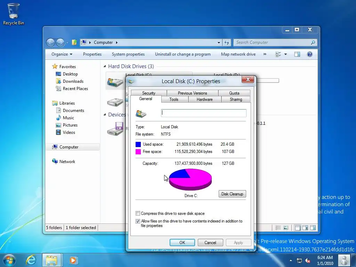
Task: Open Windows Media Player from taskbar
Action: coord(73,260)
